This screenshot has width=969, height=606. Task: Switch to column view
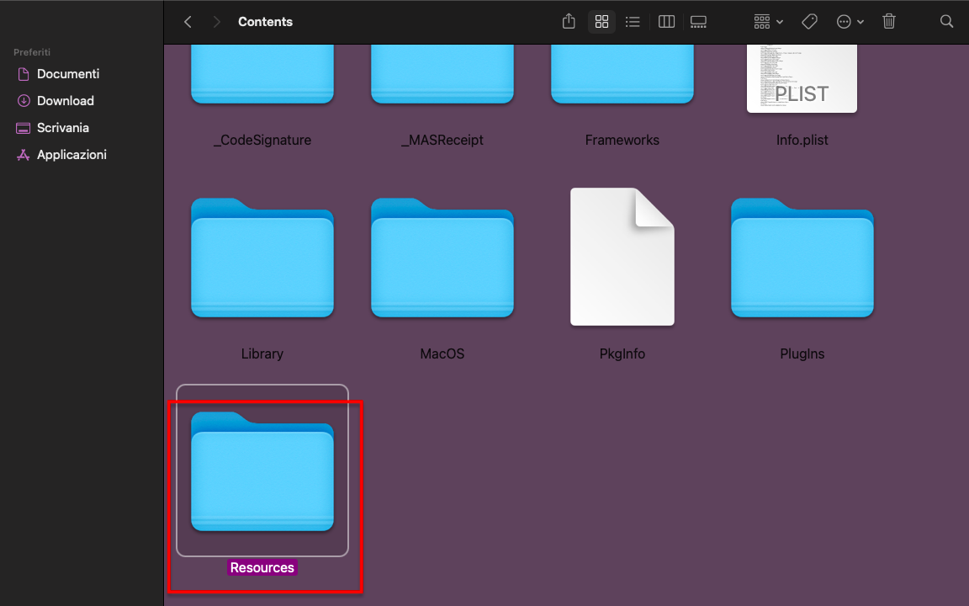coord(665,21)
